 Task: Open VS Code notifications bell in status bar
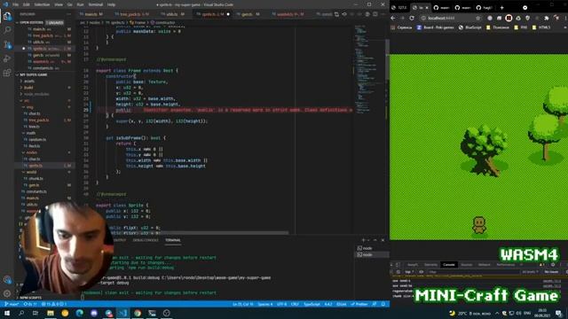tap(383, 304)
